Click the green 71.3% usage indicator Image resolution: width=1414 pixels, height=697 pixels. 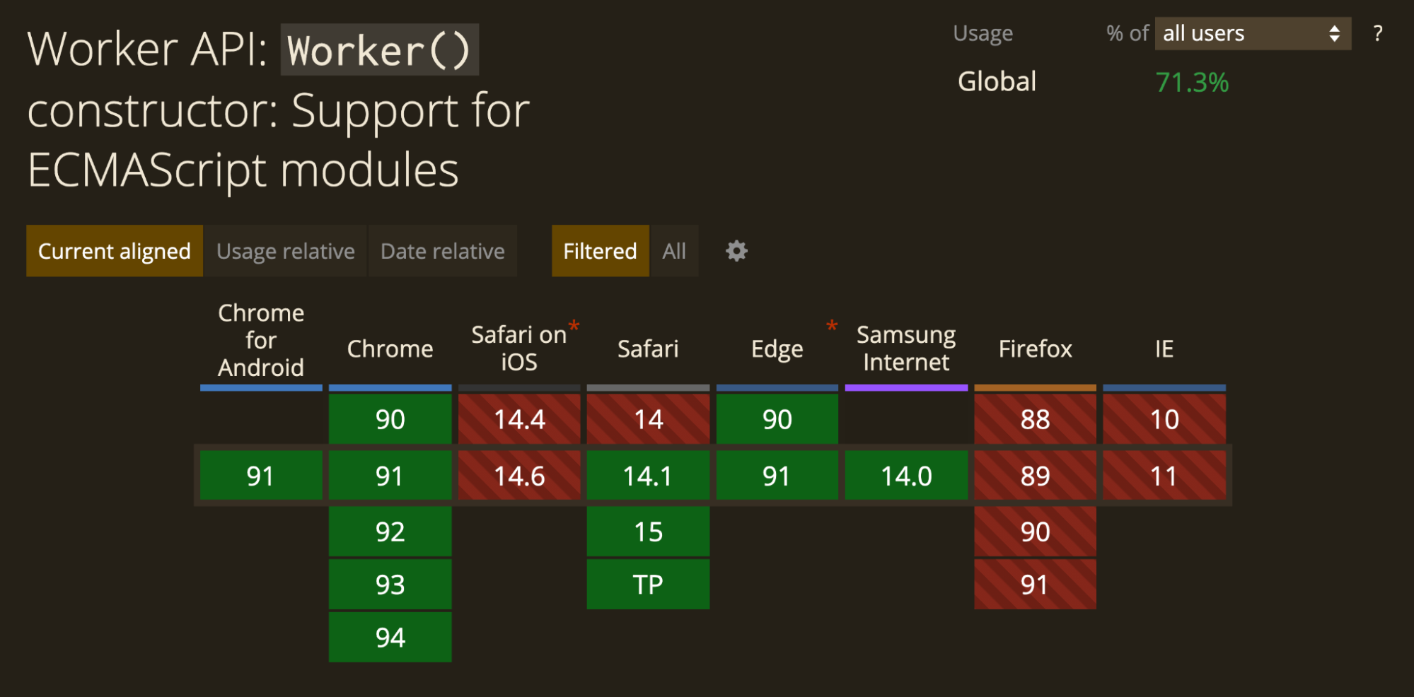[x=1192, y=83]
